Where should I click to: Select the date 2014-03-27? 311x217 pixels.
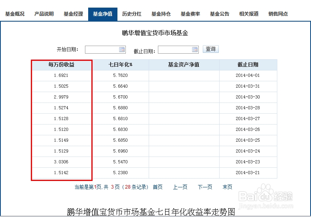pos(248,119)
